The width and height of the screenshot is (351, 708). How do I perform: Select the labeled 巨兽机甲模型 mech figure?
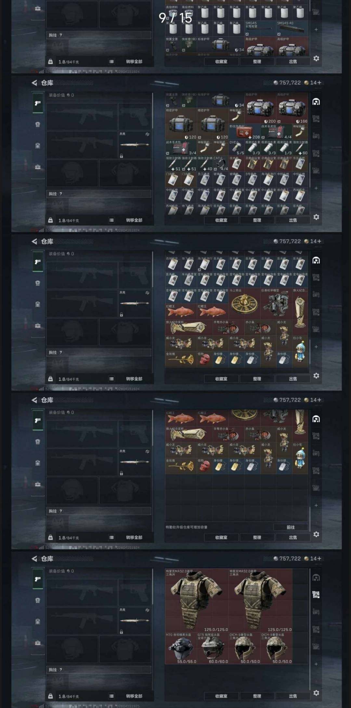(x=276, y=304)
